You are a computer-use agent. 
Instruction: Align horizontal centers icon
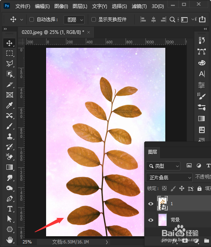pos(153,20)
